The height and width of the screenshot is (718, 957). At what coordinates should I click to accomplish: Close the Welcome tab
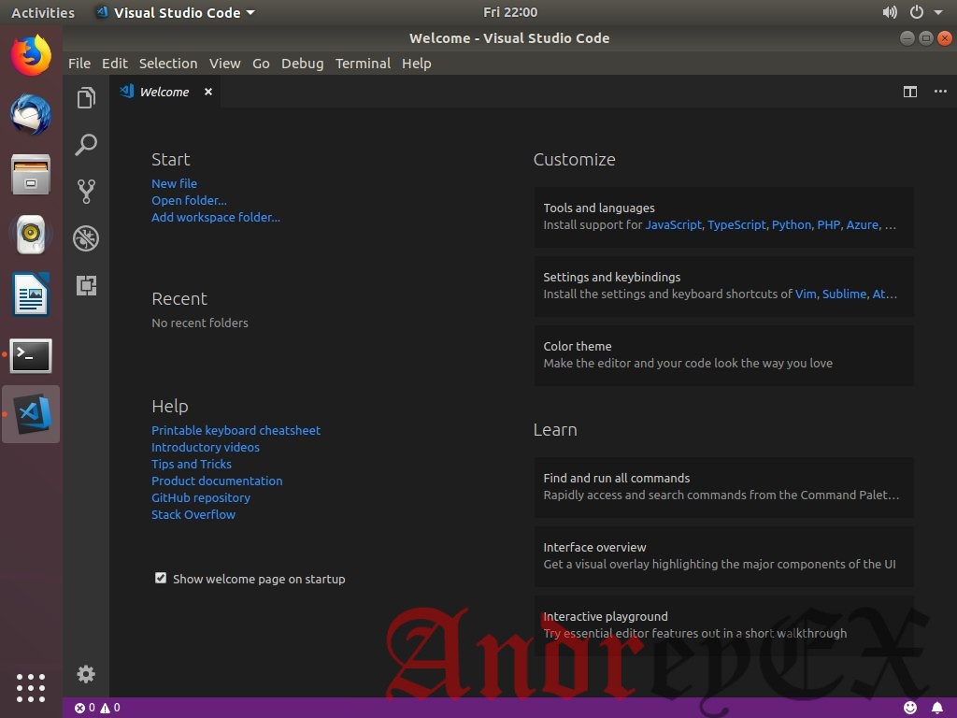(x=208, y=92)
